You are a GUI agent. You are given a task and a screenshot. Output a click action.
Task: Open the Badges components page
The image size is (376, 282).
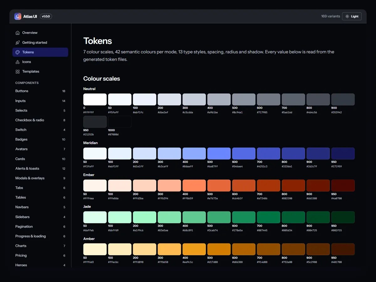point(40,139)
